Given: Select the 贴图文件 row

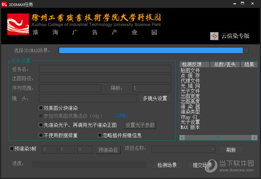Looking at the screenshot, I should (x=190, y=71).
